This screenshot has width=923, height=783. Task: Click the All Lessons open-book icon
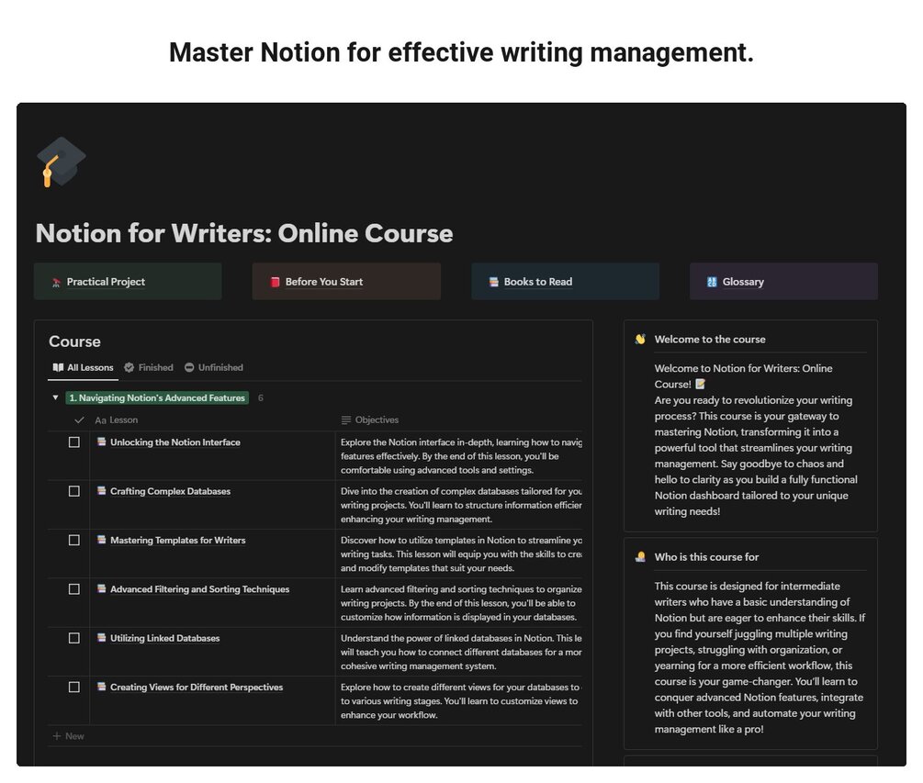tap(58, 367)
